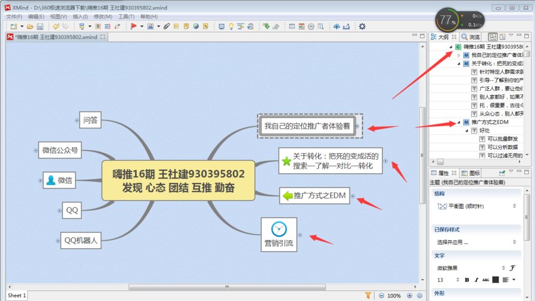Zoom out with the minus button
Screen dimensions: 535x301
pos(382,296)
